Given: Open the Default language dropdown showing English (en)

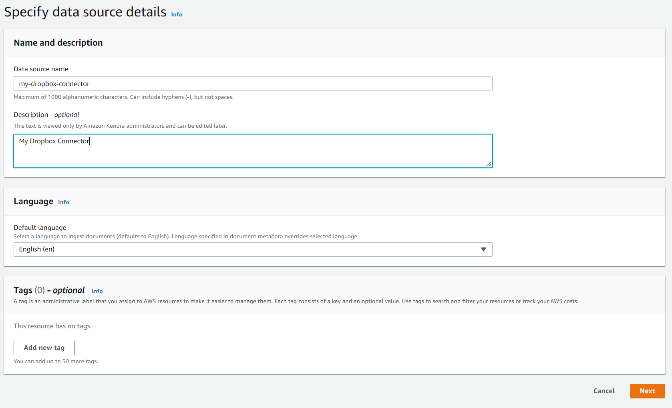Looking at the screenshot, I should click(x=253, y=249).
